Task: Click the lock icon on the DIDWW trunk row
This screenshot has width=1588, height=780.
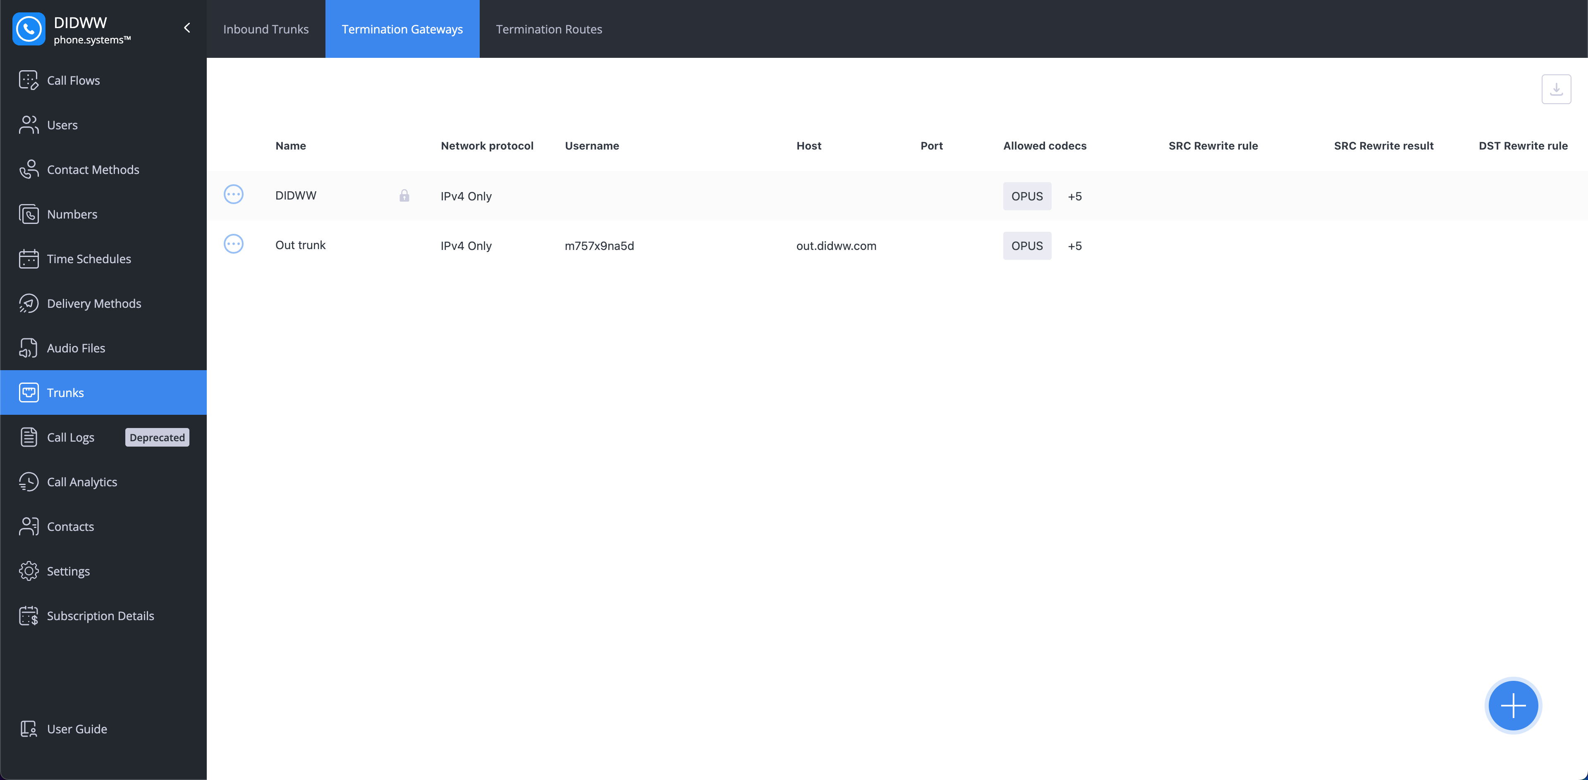Action: pos(404,196)
